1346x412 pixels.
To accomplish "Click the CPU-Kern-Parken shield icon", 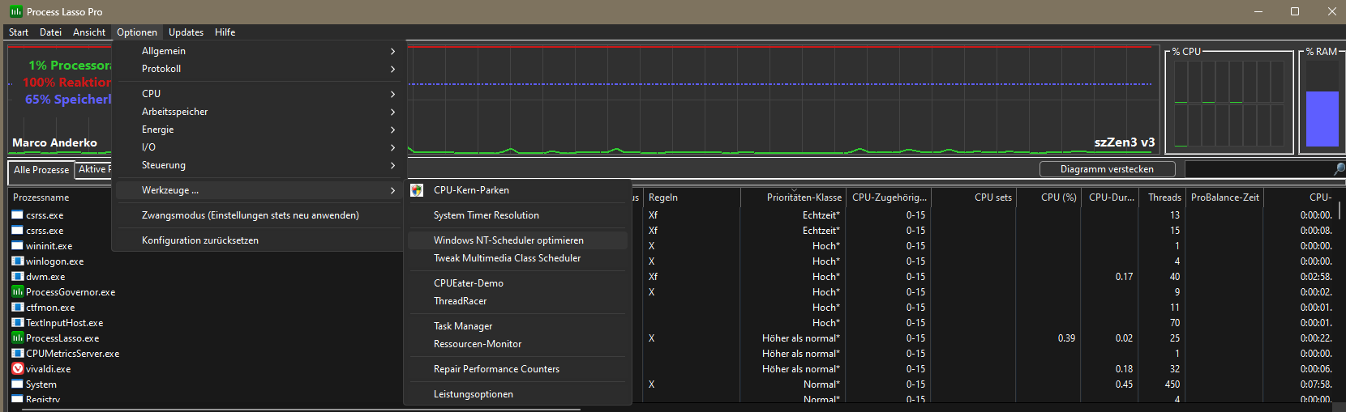I will pos(417,190).
